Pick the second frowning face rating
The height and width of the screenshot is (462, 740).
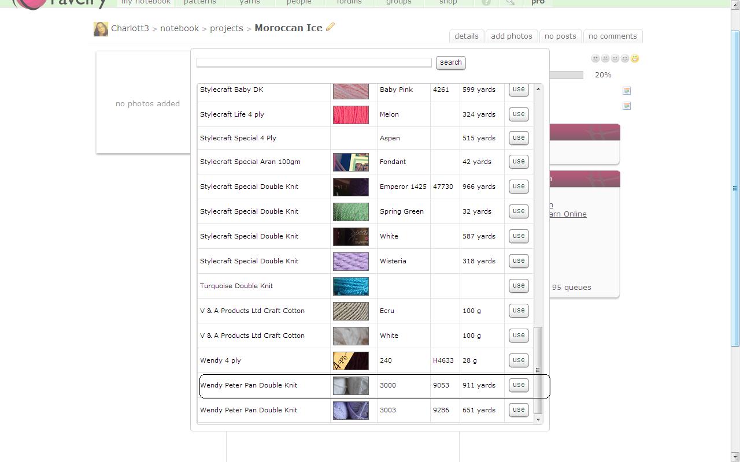point(605,58)
